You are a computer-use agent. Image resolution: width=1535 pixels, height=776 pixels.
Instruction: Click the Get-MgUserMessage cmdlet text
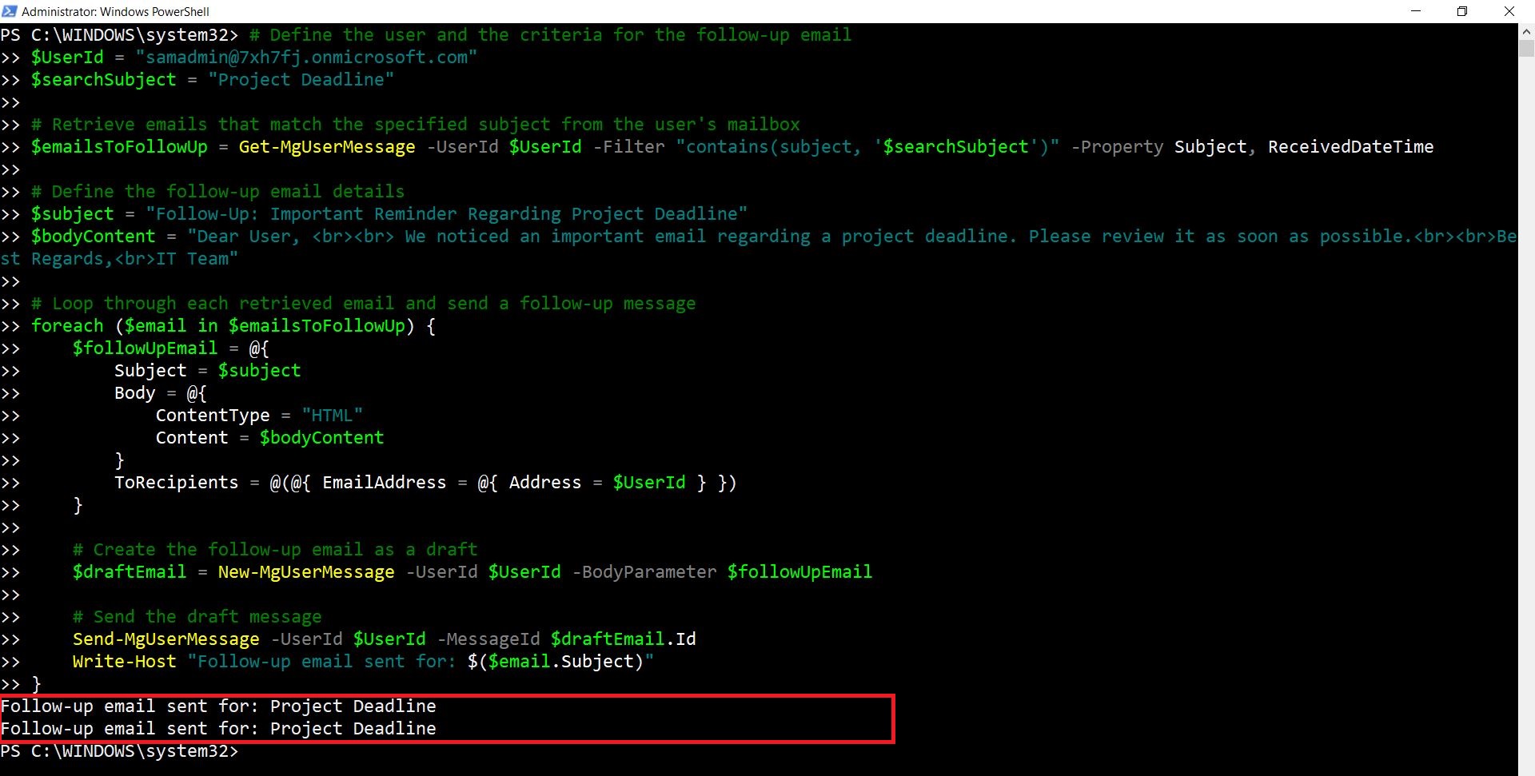point(327,147)
